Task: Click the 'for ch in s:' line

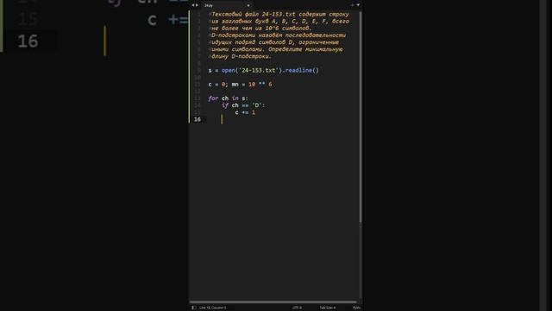Action: 228,98
